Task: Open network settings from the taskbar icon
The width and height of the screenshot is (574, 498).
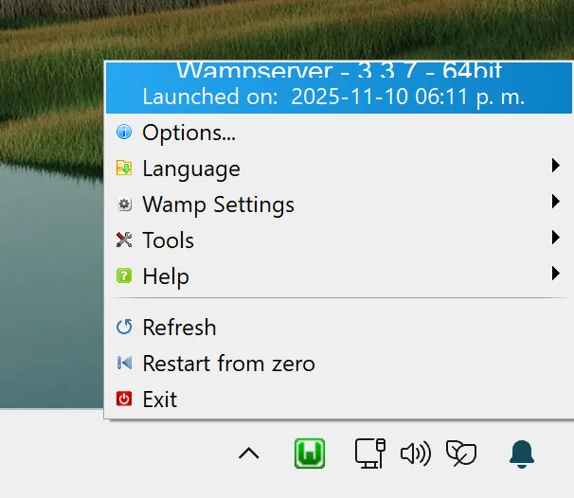Action: coord(368,454)
